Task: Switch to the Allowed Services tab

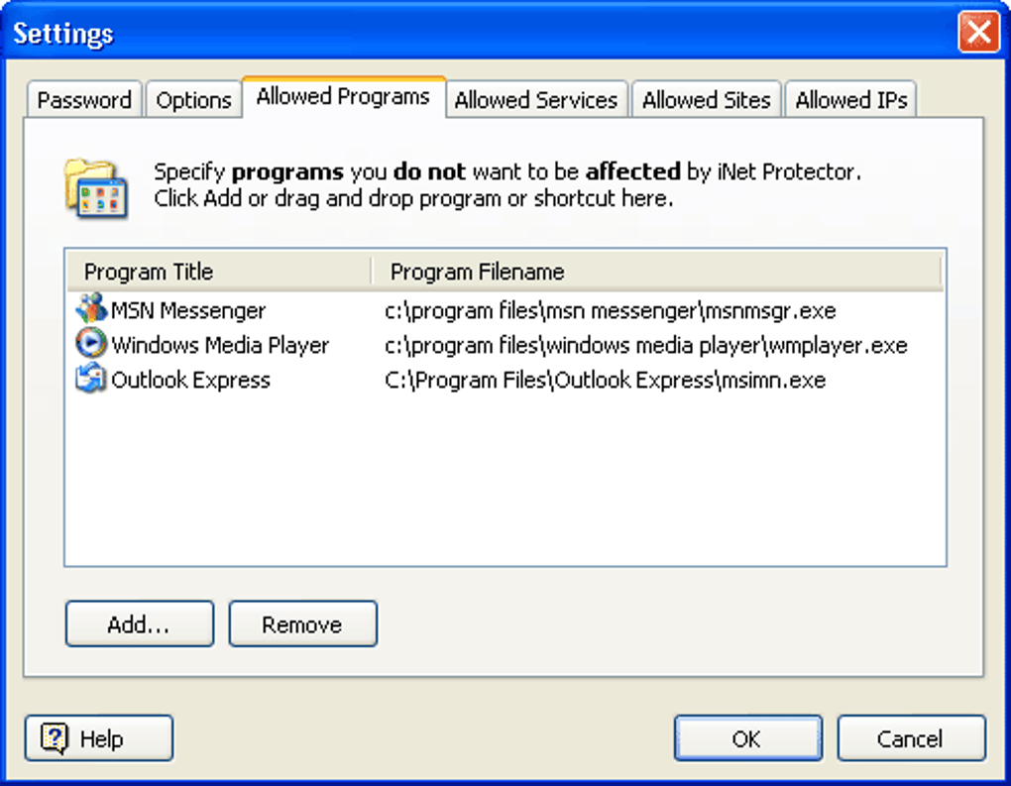Action: [x=536, y=99]
